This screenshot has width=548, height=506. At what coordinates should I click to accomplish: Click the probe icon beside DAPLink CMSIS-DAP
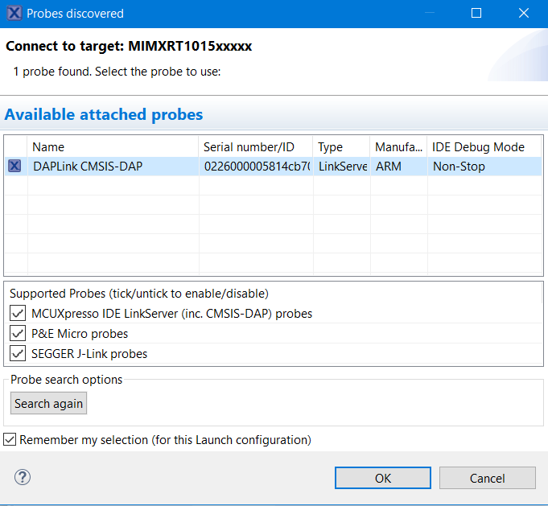(x=14, y=167)
